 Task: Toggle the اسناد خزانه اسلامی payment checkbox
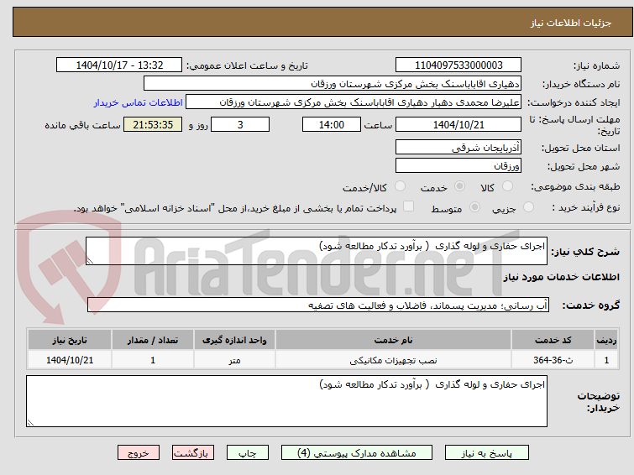tap(409, 206)
